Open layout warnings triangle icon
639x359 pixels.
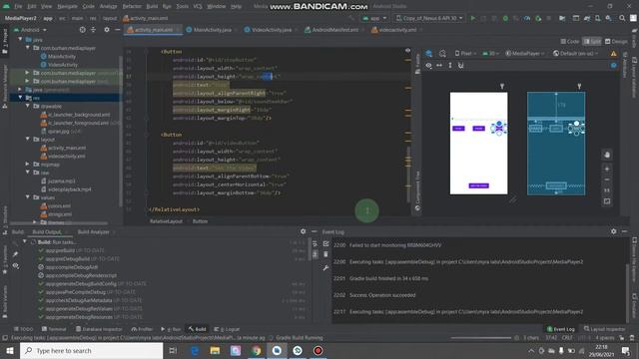(613, 53)
